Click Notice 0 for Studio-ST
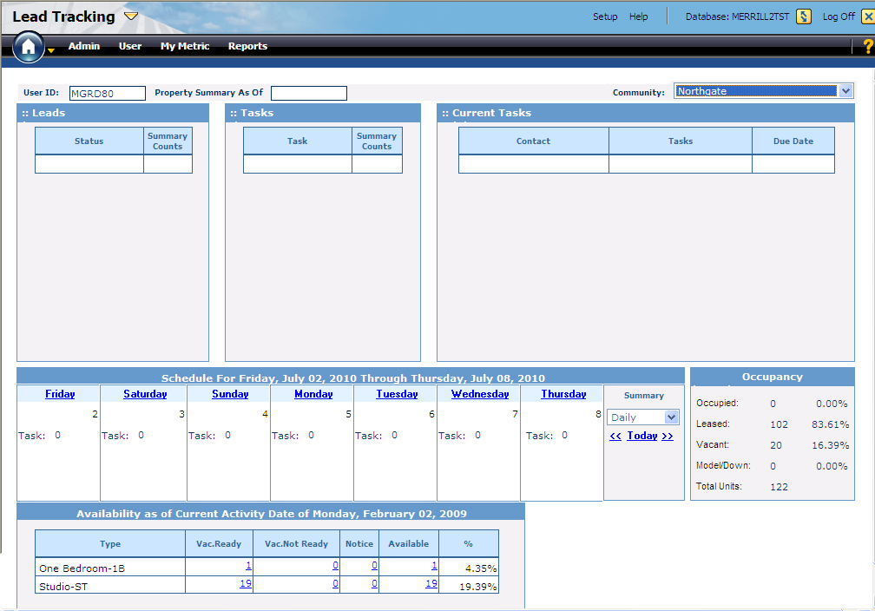The height and width of the screenshot is (611, 875). pyautogui.click(x=374, y=583)
